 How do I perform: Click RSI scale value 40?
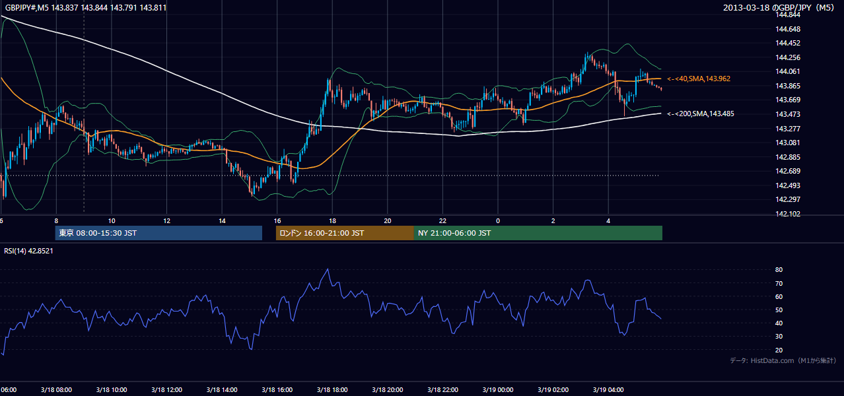(x=779, y=323)
